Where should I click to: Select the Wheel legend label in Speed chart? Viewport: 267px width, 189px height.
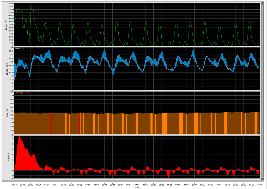[17, 49]
